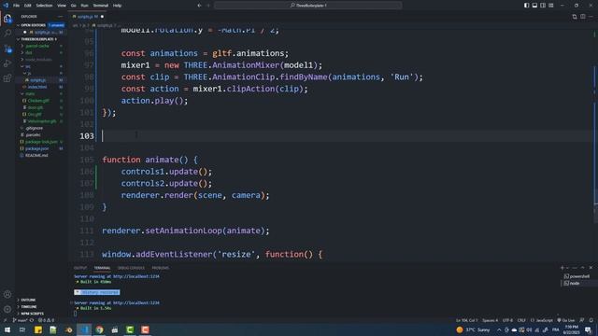This screenshot has height=336, width=598.
Task: Click the errors and warnings count in status bar
Action: (46, 320)
